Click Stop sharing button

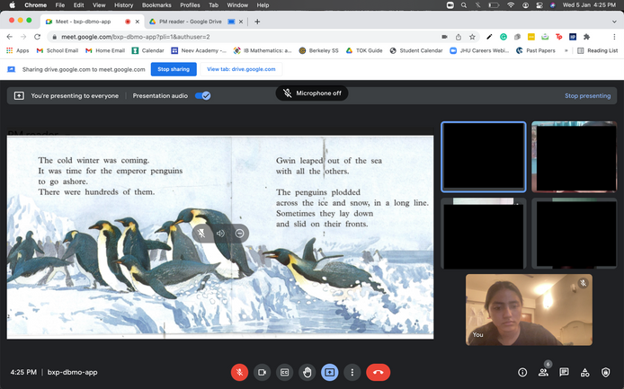point(174,69)
